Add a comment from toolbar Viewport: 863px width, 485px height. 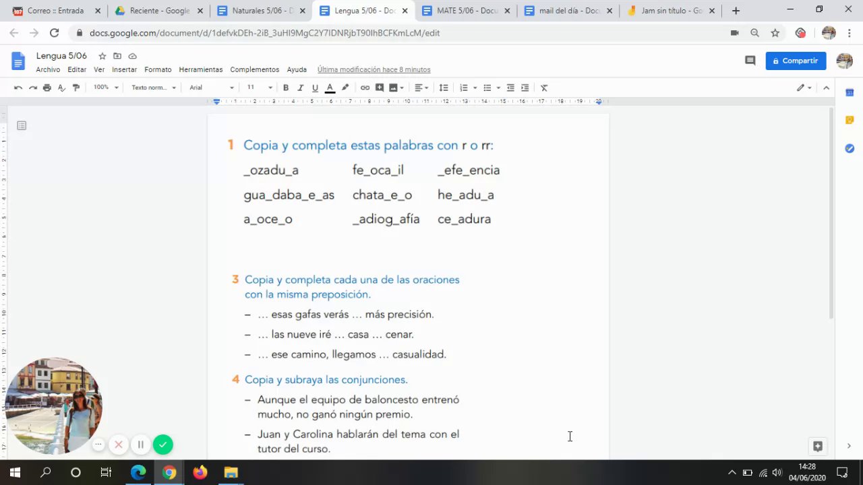coord(380,88)
